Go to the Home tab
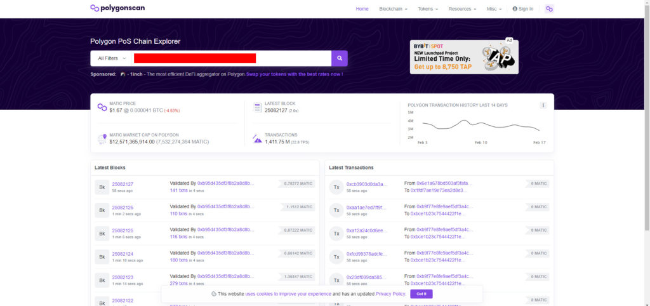 click(x=362, y=9)
